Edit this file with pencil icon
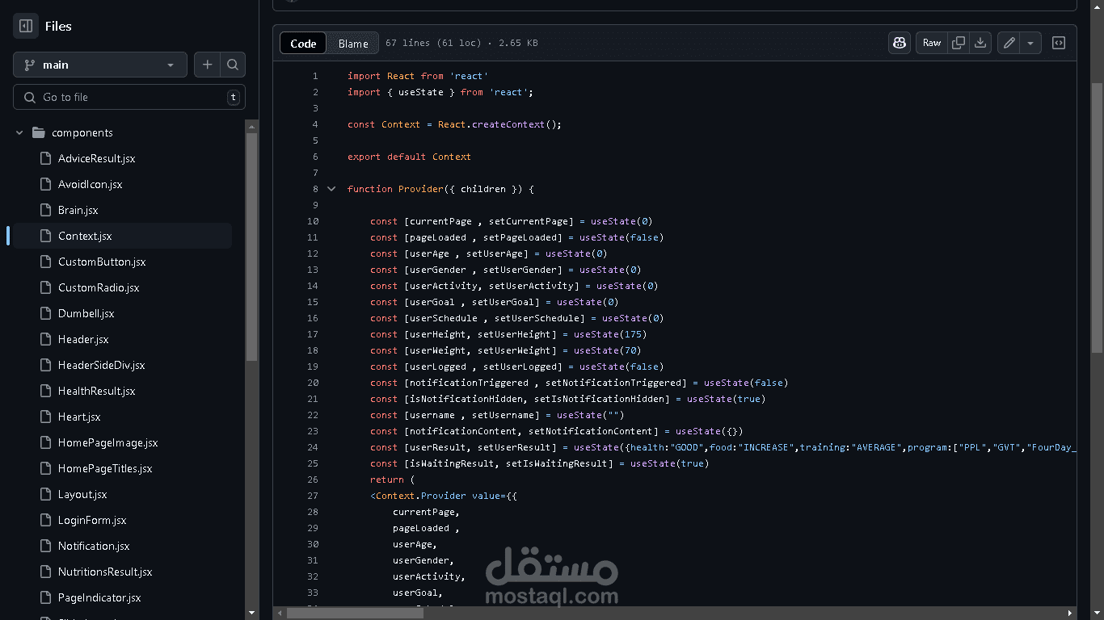Screen dimensions: 1104x620 pos(1009,43)
